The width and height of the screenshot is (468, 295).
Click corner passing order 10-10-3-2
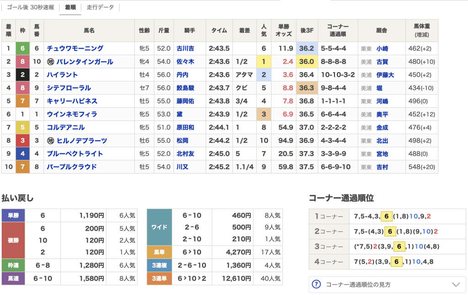coord(338,75)
